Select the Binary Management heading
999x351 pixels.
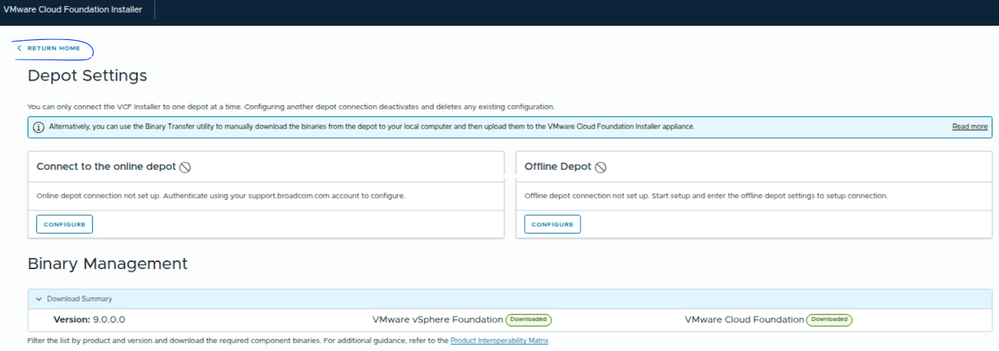(108, 264)
